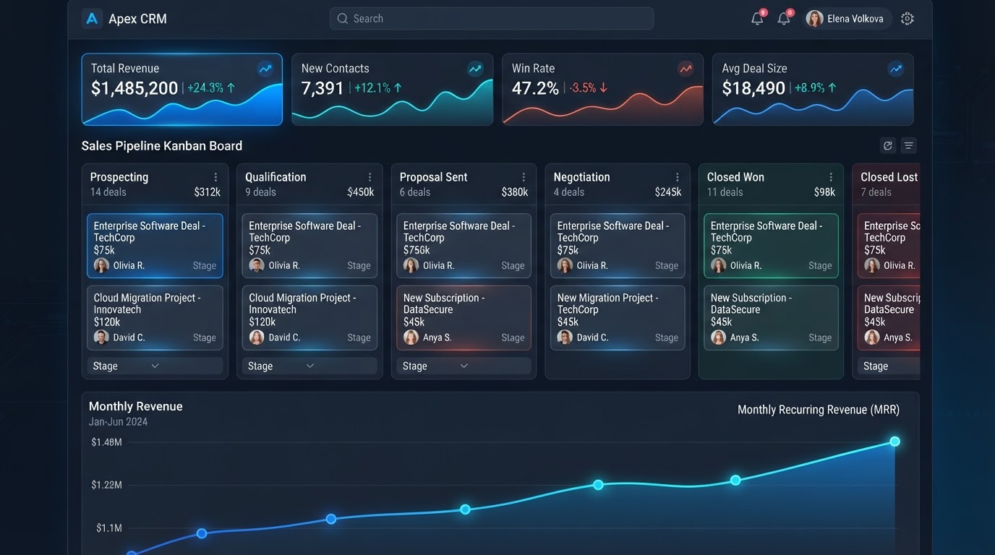Click the $750k amount in Proposal Sent card
Image resolution: width=995 pixels, height=555 pixels.
pos(417,250)
